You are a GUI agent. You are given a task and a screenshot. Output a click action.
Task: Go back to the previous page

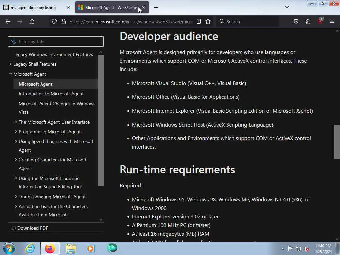tap(8, 22)
